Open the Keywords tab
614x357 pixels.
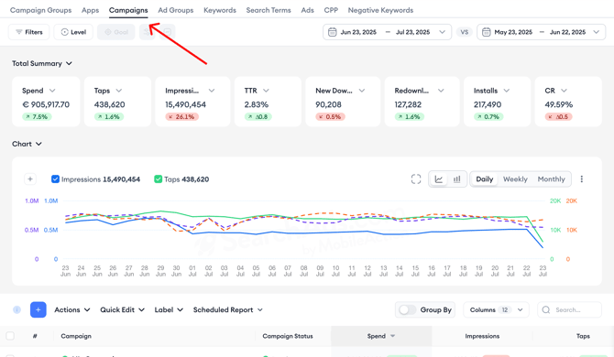[220, 10]
